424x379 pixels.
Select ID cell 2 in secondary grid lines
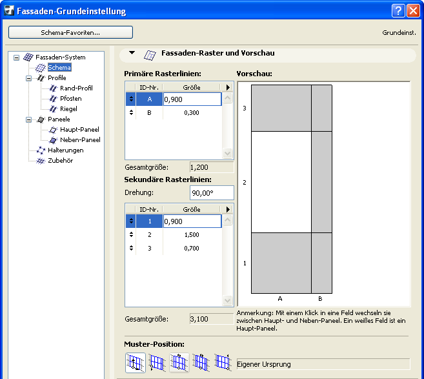150,235
